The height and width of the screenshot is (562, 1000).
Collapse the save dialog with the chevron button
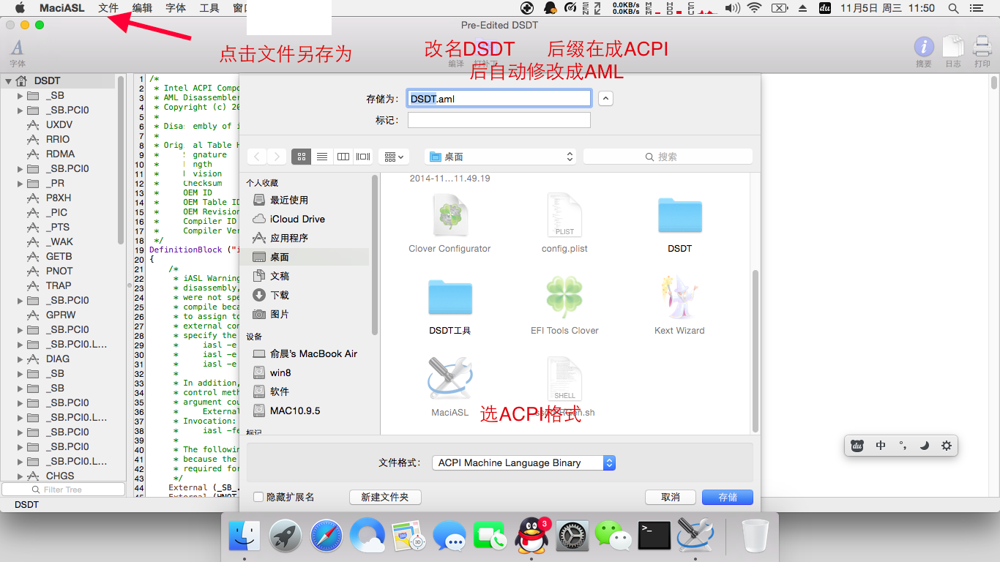(605, 98)
